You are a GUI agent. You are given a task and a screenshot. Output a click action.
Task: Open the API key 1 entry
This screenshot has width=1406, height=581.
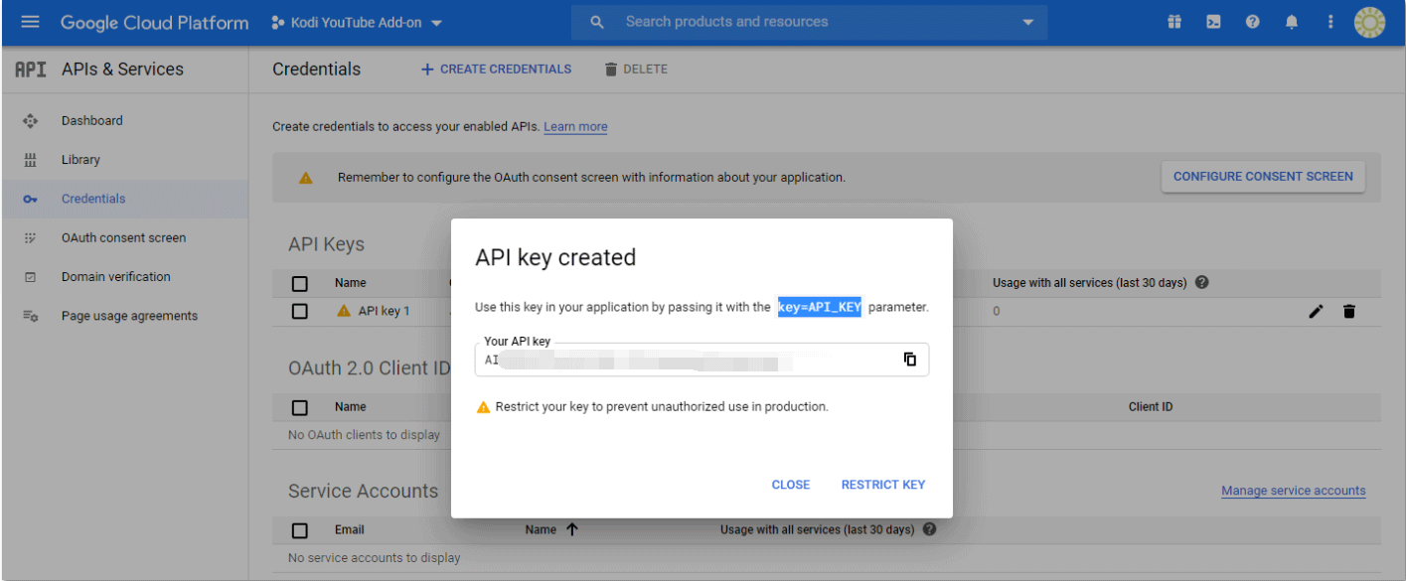(x=384, y=311)
